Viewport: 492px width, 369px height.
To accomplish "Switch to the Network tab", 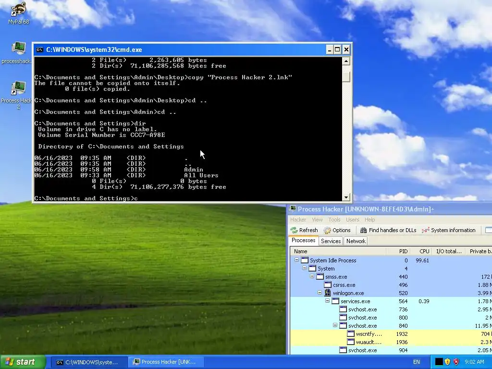I will 356,241.
